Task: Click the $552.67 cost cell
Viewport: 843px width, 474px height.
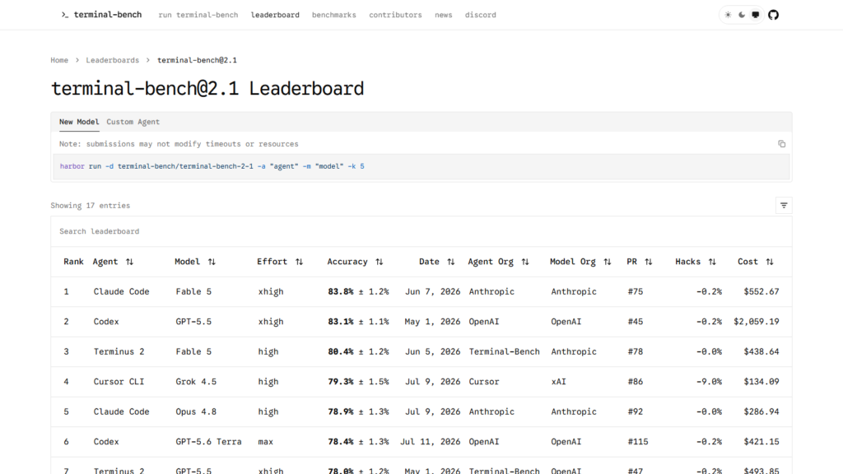Action: [761, 292]
